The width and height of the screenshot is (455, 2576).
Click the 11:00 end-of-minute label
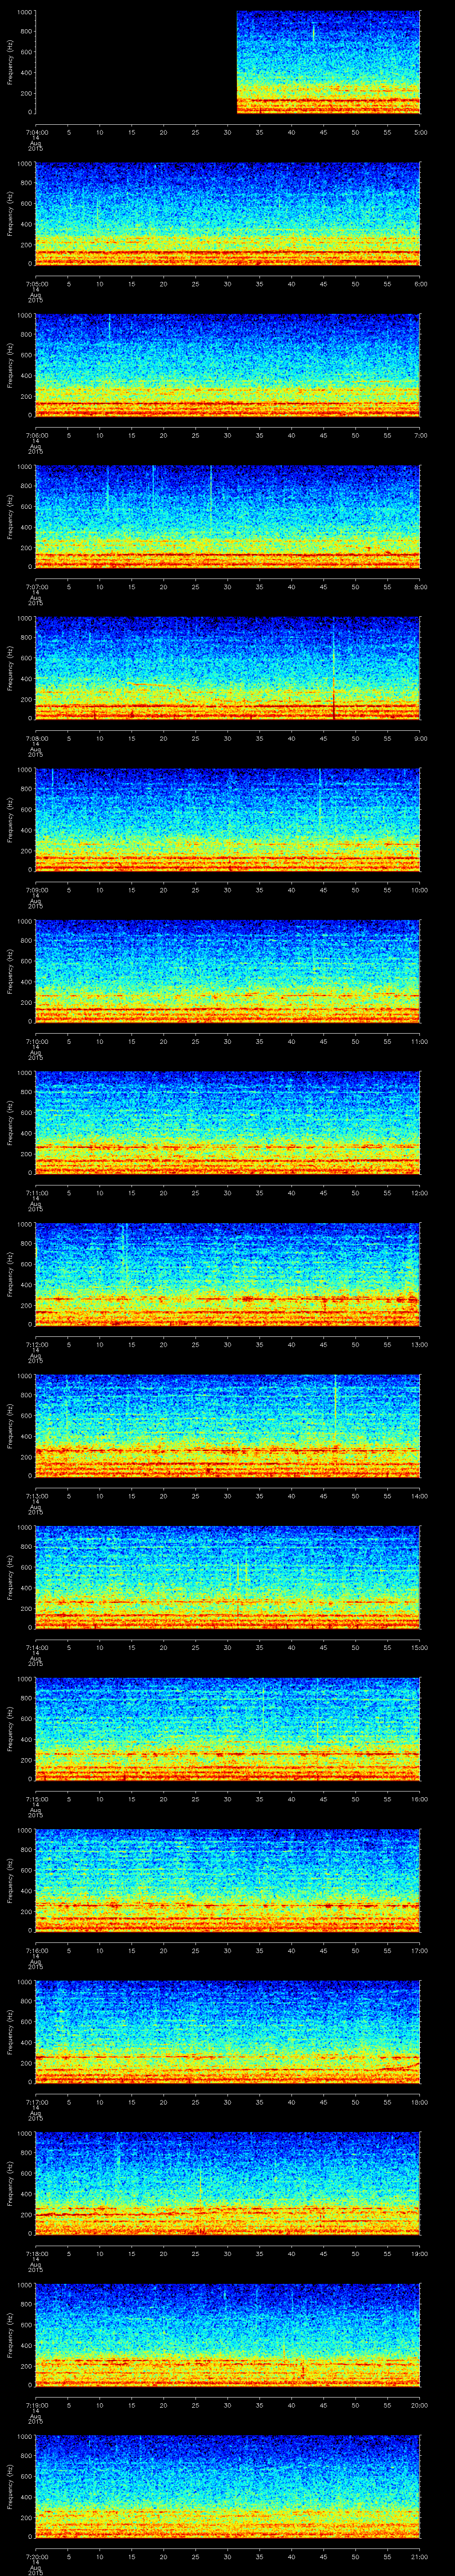420,1041
